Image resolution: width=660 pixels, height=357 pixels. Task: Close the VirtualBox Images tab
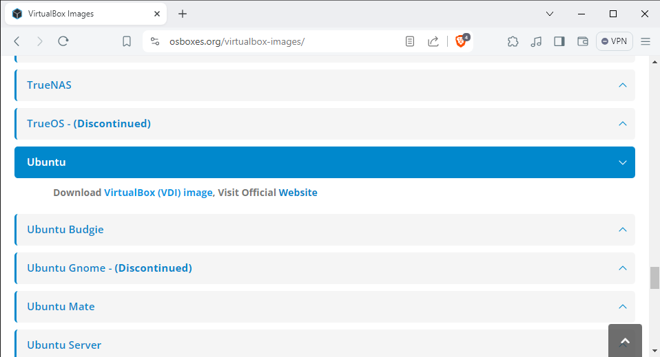pos(157,14)
